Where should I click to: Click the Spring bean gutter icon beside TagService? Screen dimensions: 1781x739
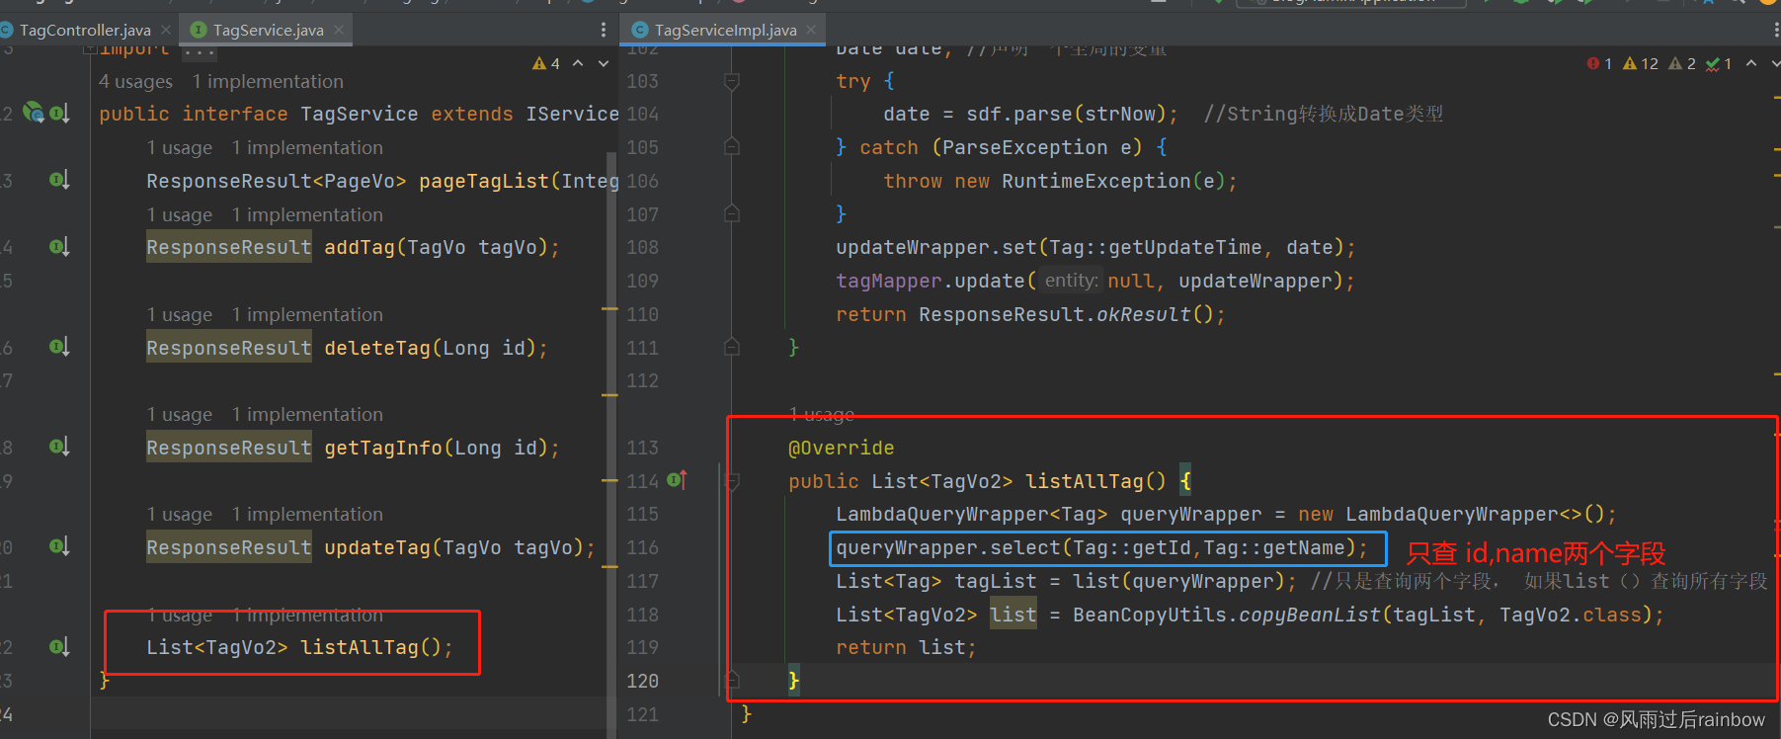34,113
